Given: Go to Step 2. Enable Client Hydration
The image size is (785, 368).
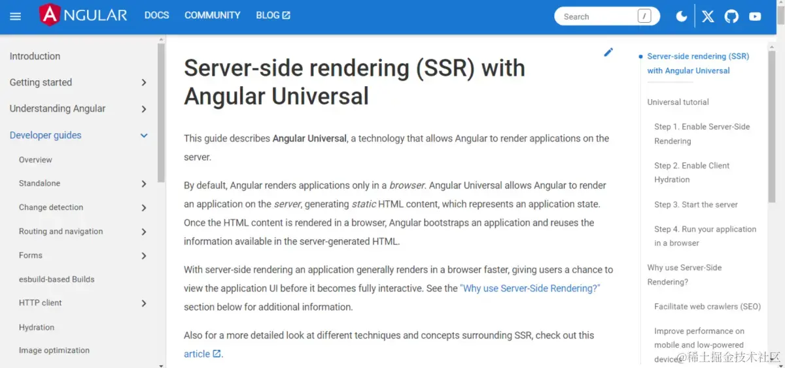Looking at the screenshot, I should pyautogui.click(x=692, y=172).
